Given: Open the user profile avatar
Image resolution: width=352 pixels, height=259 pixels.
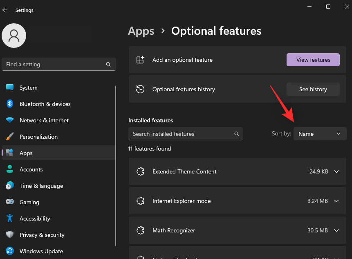Looking at the screenshot, I should (14, 36).
